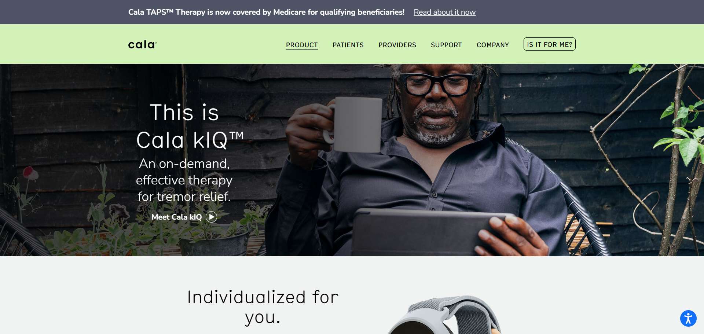Go to the PROVIDERS navigation item
This screenshot has width=704, height=334.
(x=397, y=45)
